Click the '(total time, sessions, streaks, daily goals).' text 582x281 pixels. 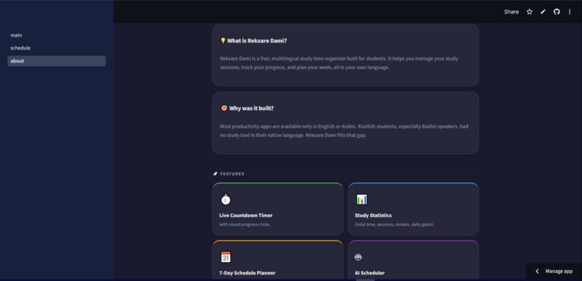[394, 224]
